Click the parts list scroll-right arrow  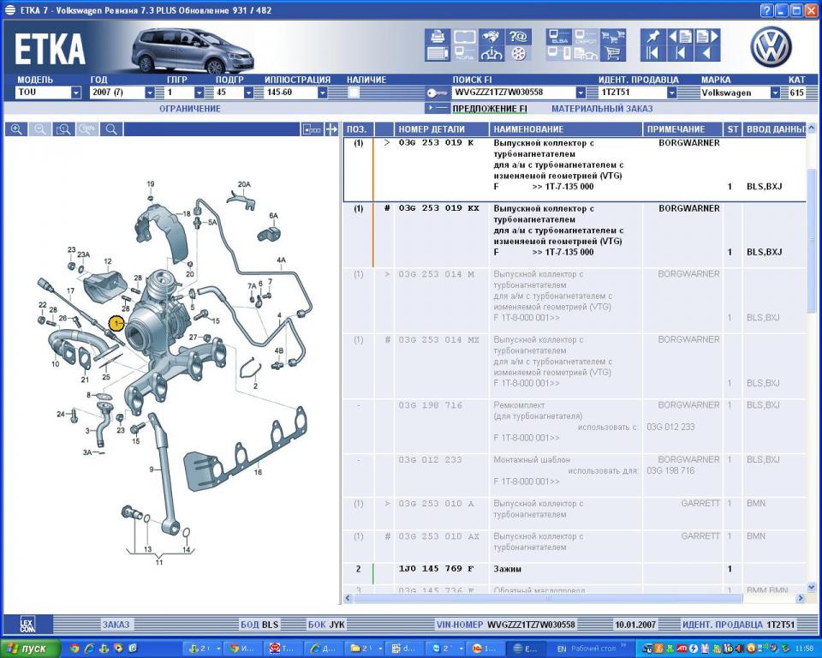coord(800,598)
